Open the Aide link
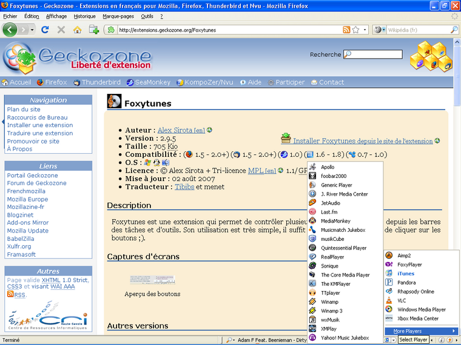Viewport: 461px width, 345px height. (x=251, y=82)
